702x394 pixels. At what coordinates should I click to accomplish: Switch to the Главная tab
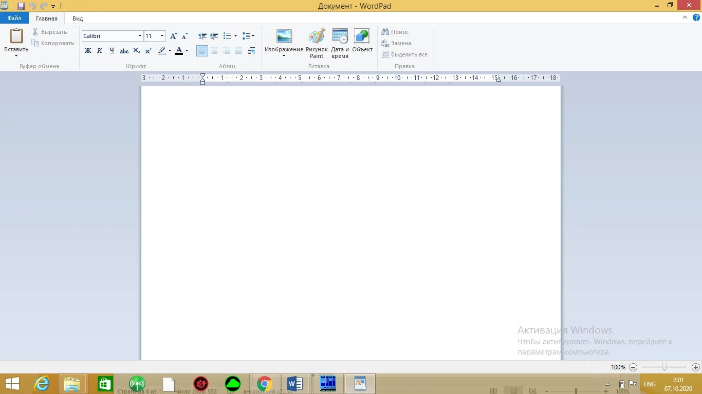(x=47, y=18)
